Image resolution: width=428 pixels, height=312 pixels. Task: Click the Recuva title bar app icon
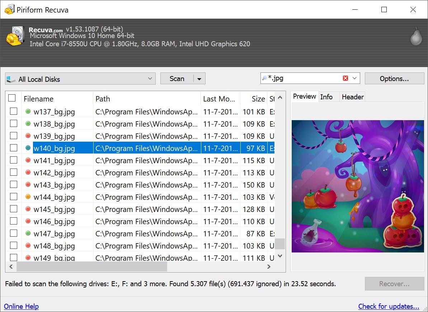pos(9,10)
